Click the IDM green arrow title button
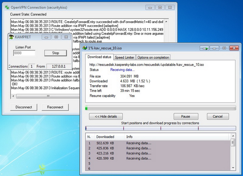Viewport: 243px width, 176px height. (x=204, y=48)
